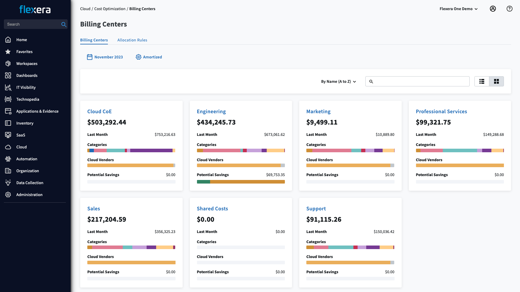Click the help question mark icon
Image resolution: width=520 pixels, height=292 pixels.
click(x=510, y=9)
